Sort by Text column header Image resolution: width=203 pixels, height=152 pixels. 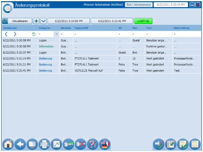coord(149,28)
